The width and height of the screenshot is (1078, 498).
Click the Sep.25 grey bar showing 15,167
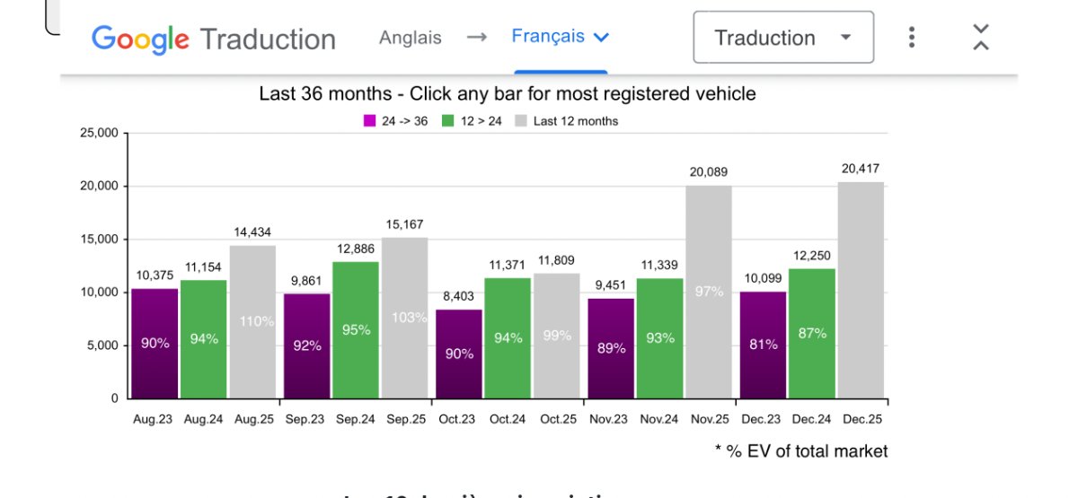(x=405, y=318)
